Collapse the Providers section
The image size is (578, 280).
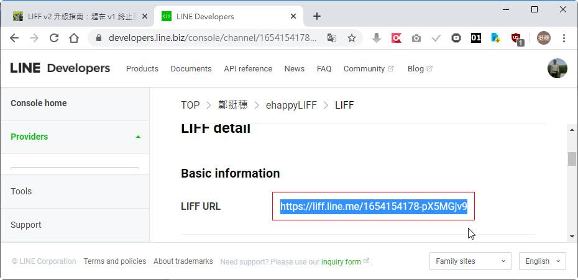pyautogui.click(x=75, y=137)
